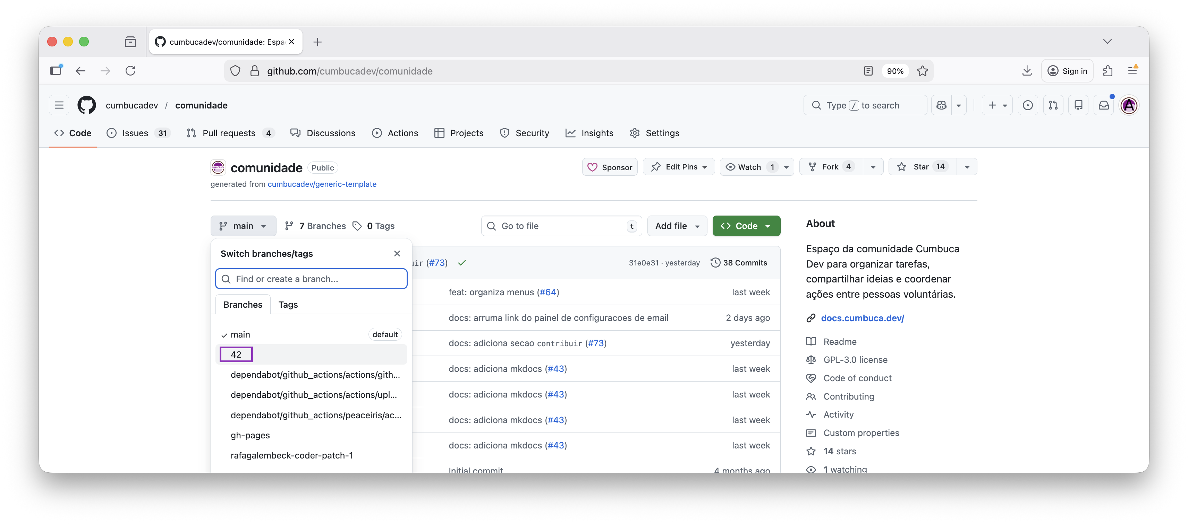Select the dependabot actions/gith... branch

[311, 375]
